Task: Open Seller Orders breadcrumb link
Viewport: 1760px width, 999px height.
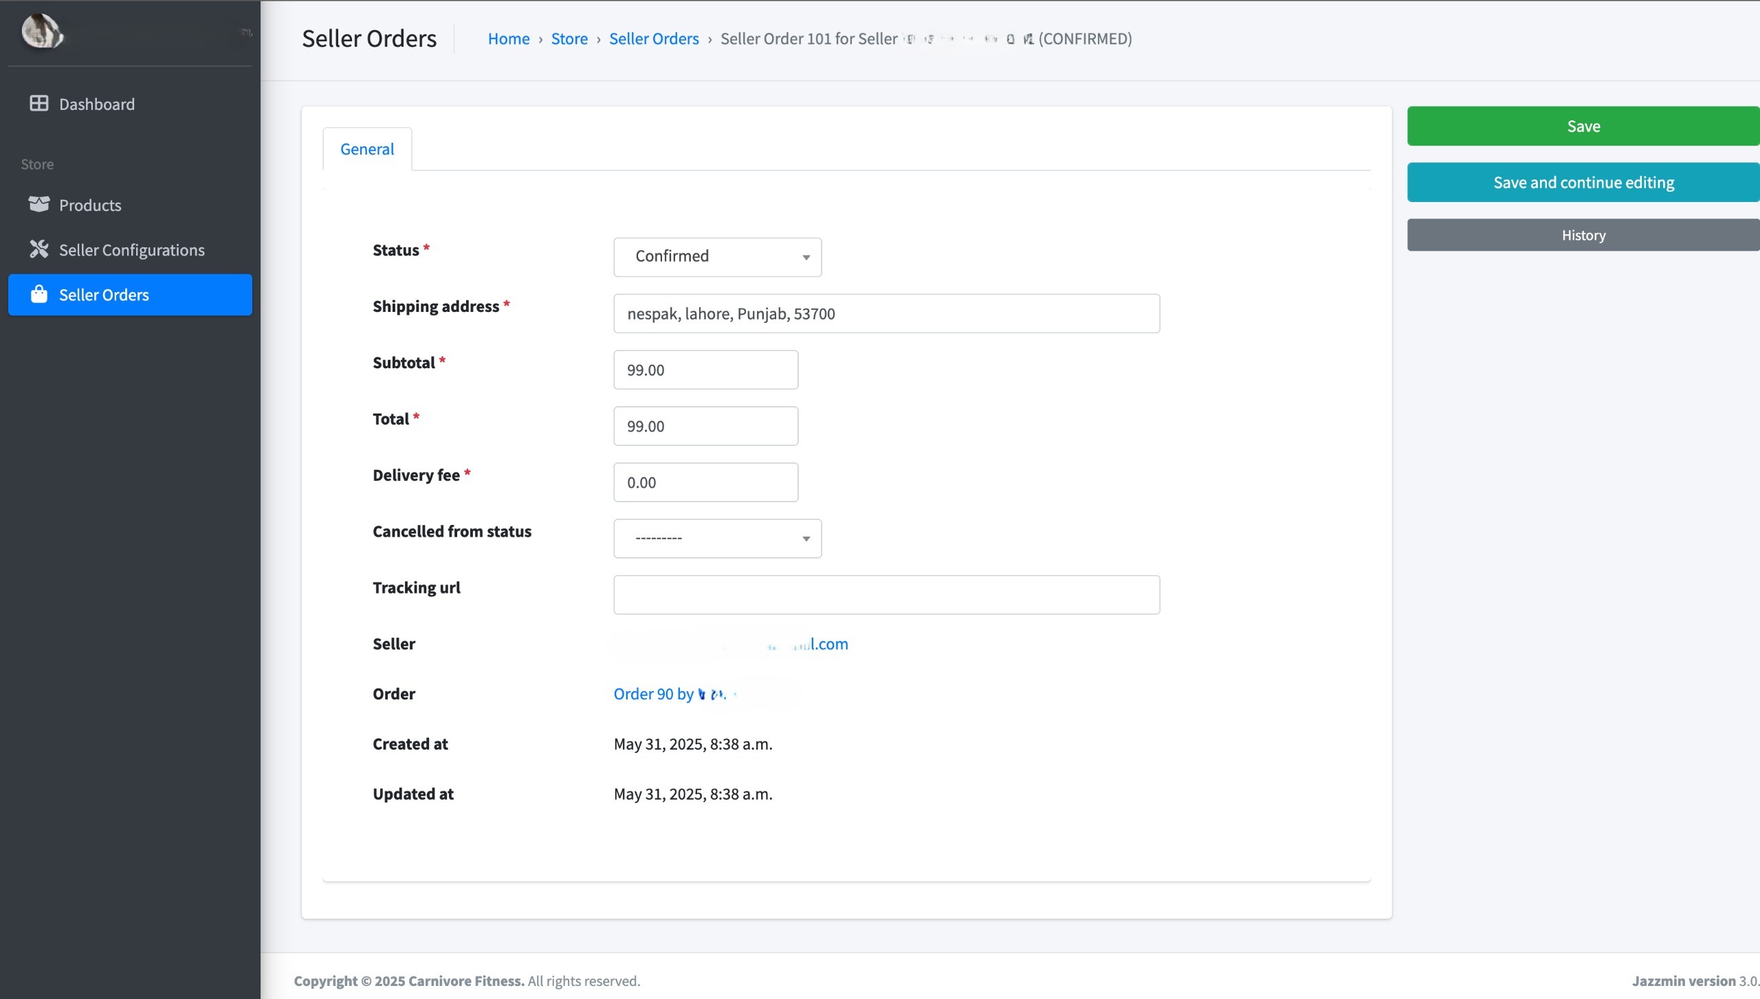Action: click(653, 38)
